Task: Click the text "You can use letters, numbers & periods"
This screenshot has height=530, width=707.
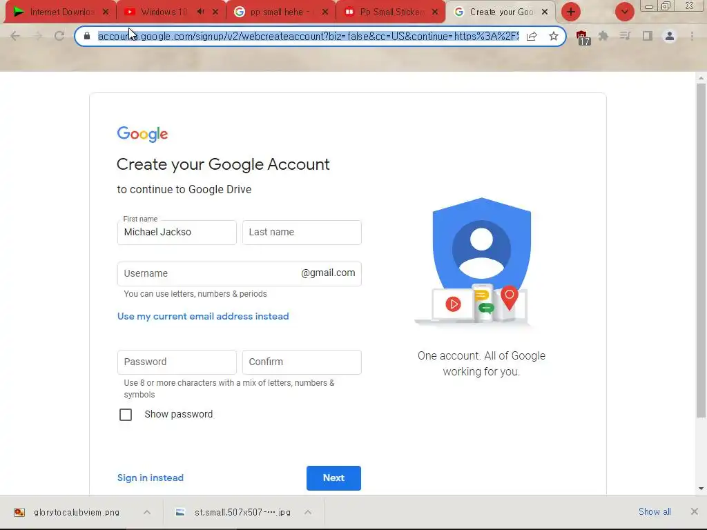Action: [x=195, y=294]
